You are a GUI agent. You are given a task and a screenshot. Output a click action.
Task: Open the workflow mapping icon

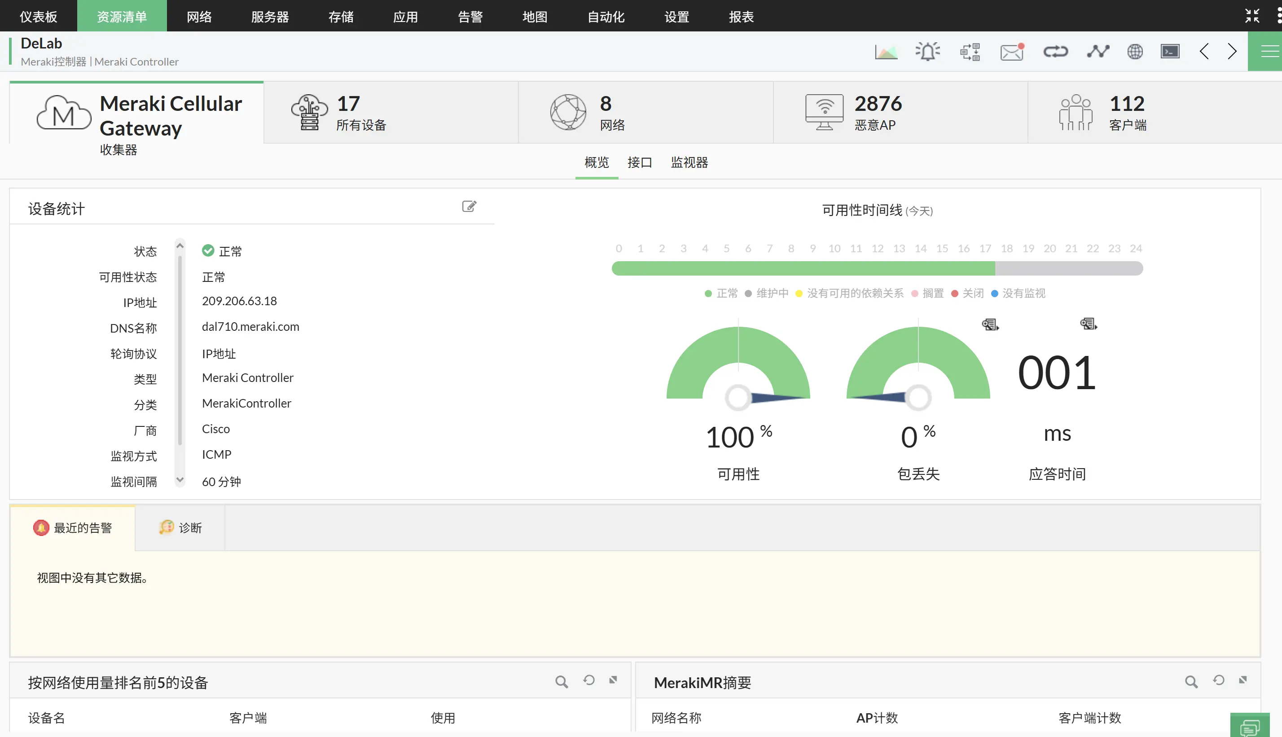coord(970,51)
